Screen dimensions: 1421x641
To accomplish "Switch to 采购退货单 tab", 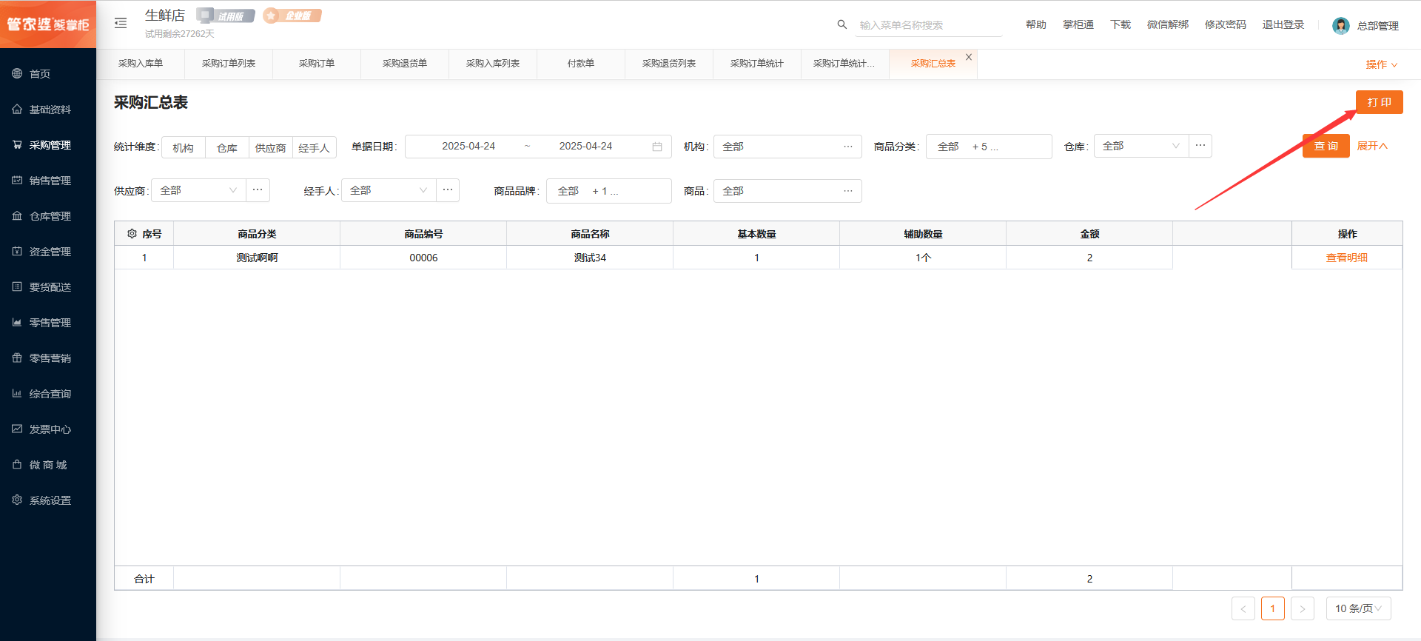I will pyautogui.click(x=405, y=64).
